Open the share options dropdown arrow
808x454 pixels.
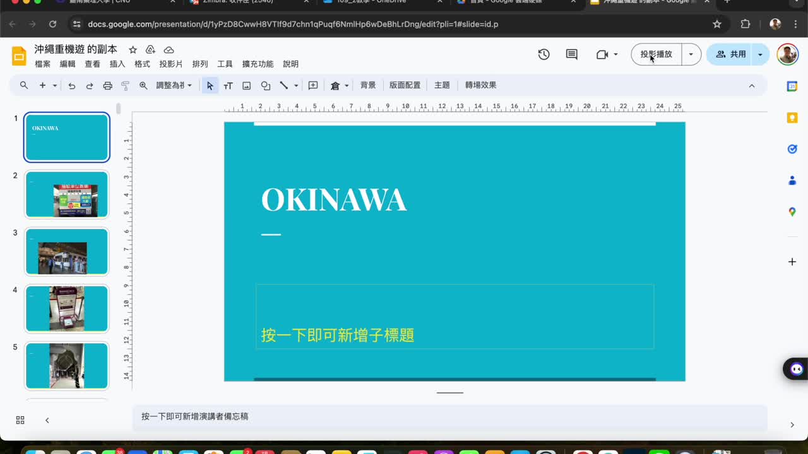[x=760, y=54]
